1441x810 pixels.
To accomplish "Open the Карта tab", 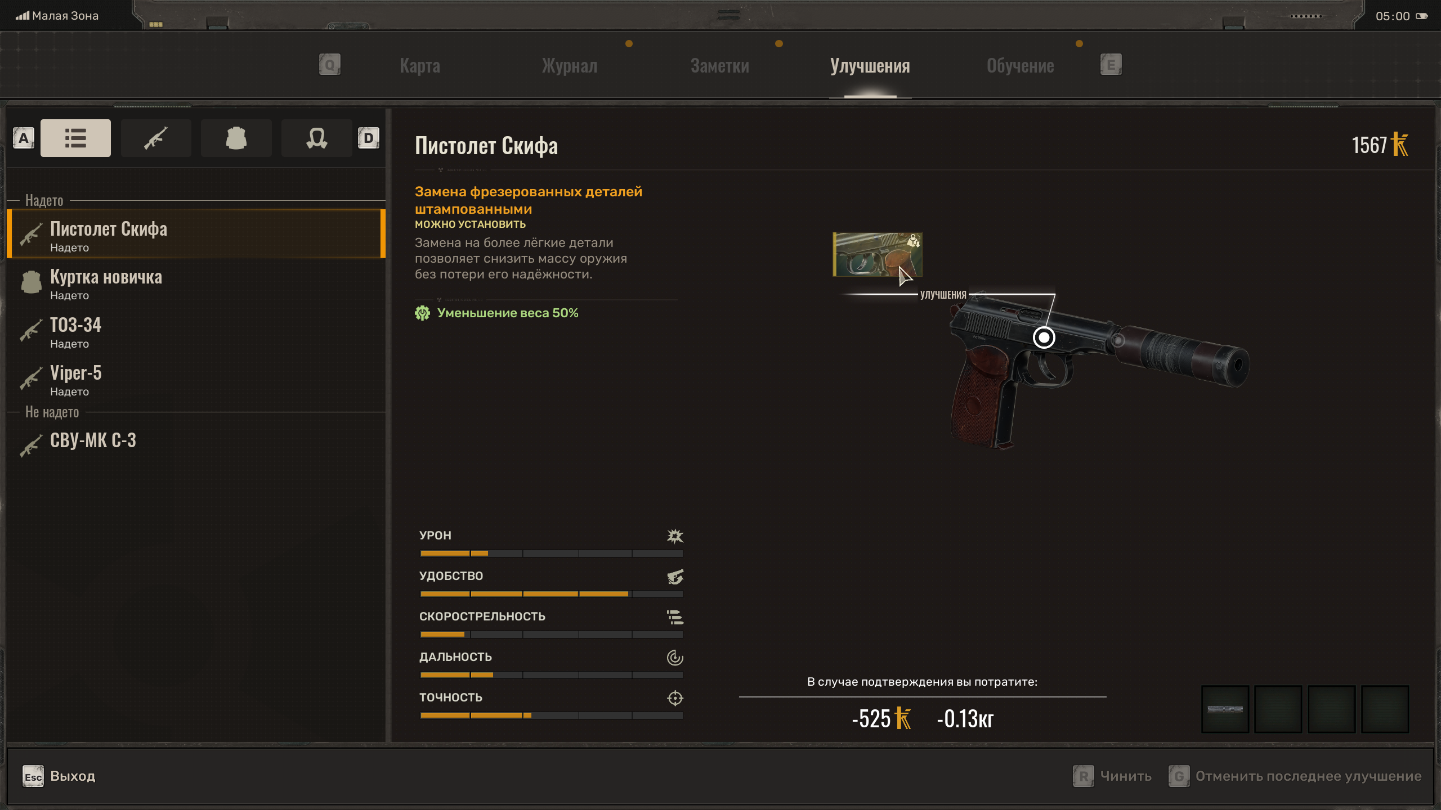I will [x=420, y=66].
